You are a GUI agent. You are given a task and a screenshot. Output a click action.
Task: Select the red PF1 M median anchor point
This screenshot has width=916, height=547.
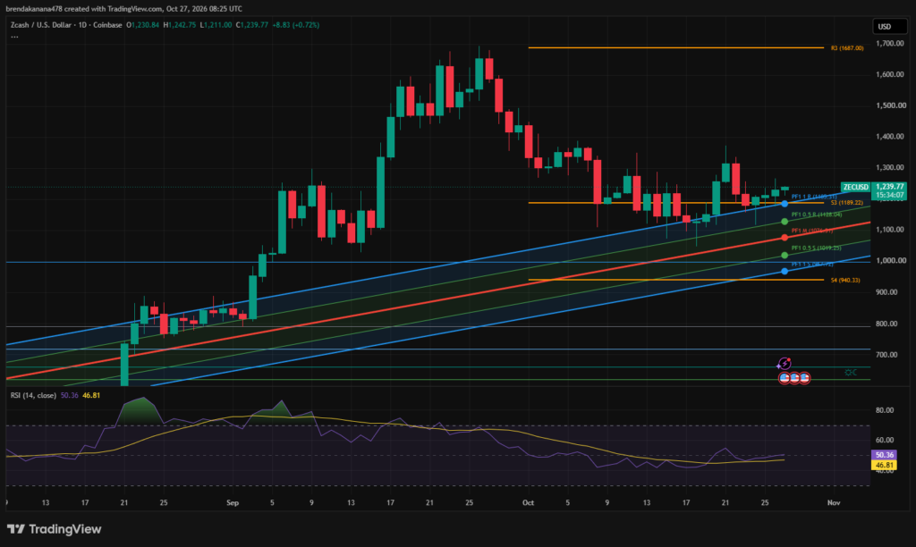[x=785, y=238]
